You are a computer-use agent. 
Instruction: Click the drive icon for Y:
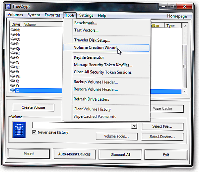[x=13, y=86]
